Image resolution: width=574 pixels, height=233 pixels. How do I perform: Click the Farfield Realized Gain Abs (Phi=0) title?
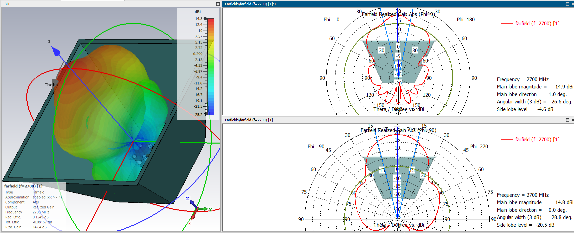tap(398, 14)
